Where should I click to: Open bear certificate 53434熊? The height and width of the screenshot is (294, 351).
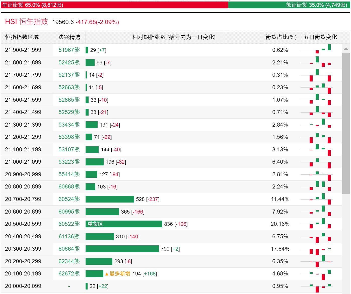[x=69, y=125]
